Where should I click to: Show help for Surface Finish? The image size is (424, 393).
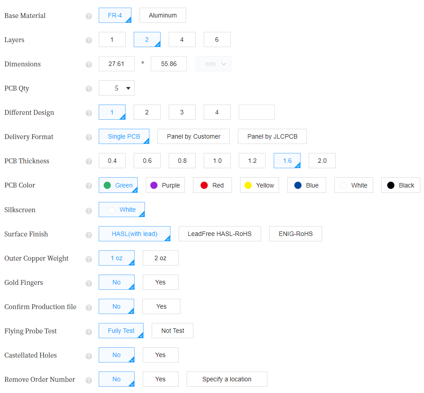coord(89,235)
